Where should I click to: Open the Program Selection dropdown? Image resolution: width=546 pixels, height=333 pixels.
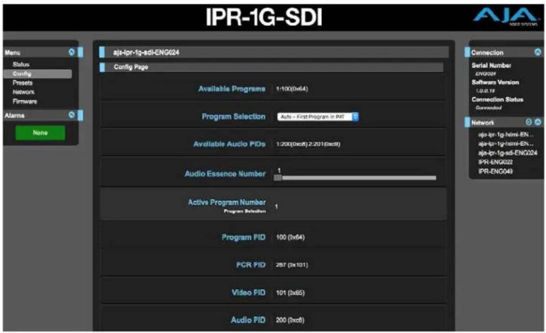(317, 116)
